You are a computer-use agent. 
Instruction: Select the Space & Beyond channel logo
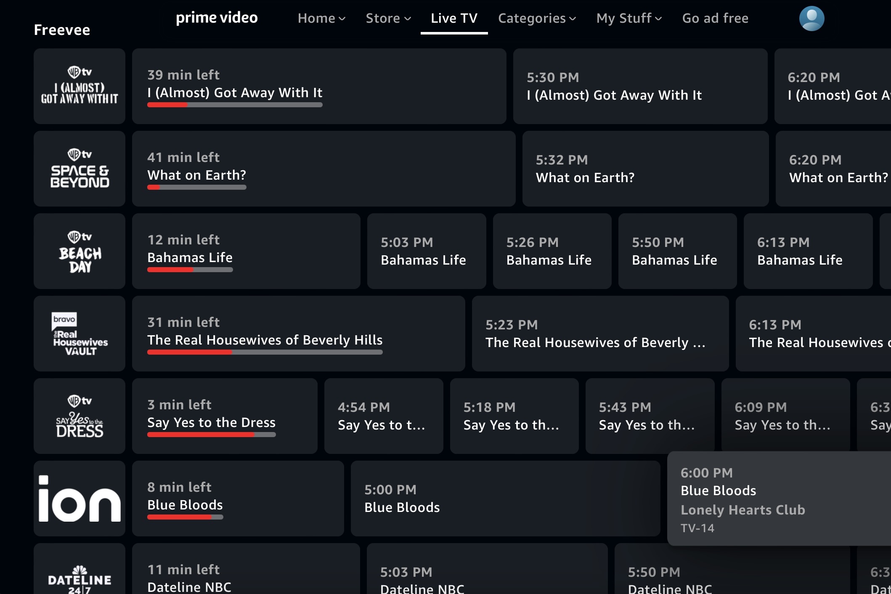(80, 169)
